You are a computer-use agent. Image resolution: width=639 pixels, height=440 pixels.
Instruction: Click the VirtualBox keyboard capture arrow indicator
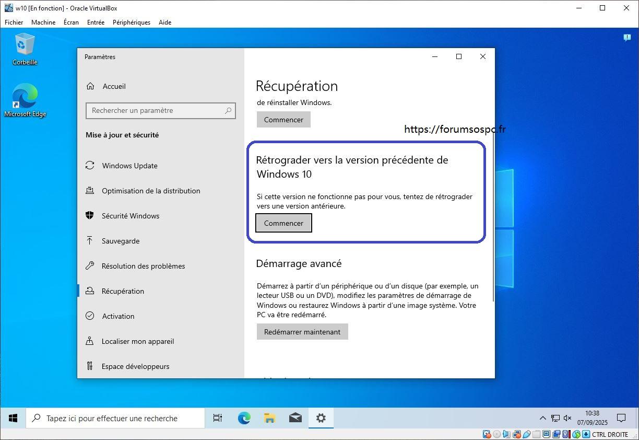pos(586,434)
